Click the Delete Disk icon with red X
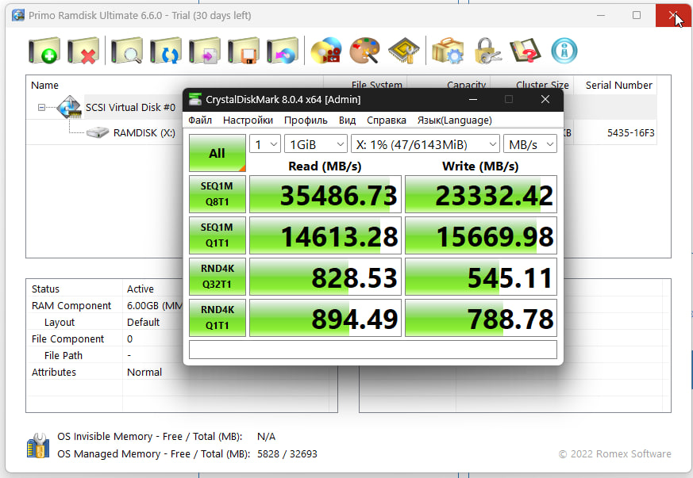Viewport: 693px width, 478px height. point(83,50)
